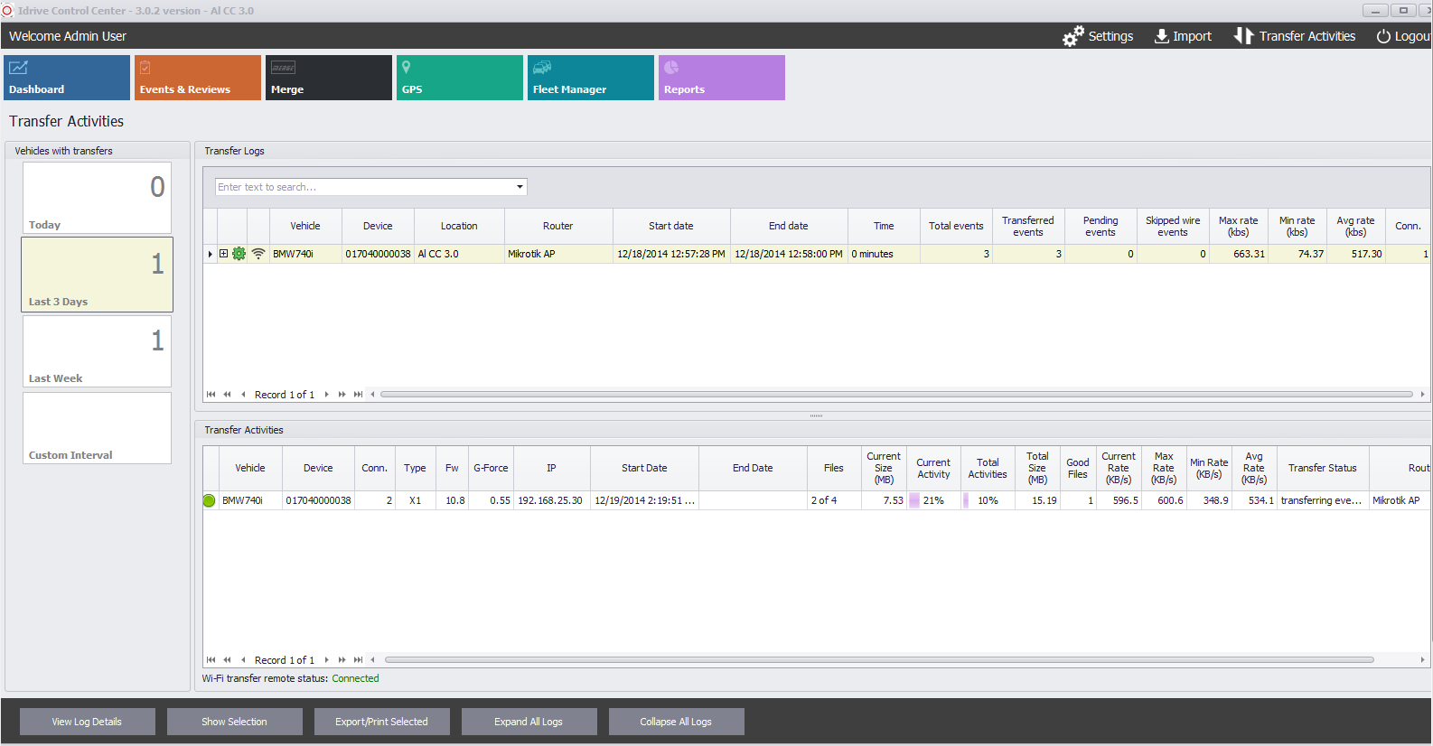Click the Import download icon
This screenshot has height=746, width=1433.
[1162, 36]
